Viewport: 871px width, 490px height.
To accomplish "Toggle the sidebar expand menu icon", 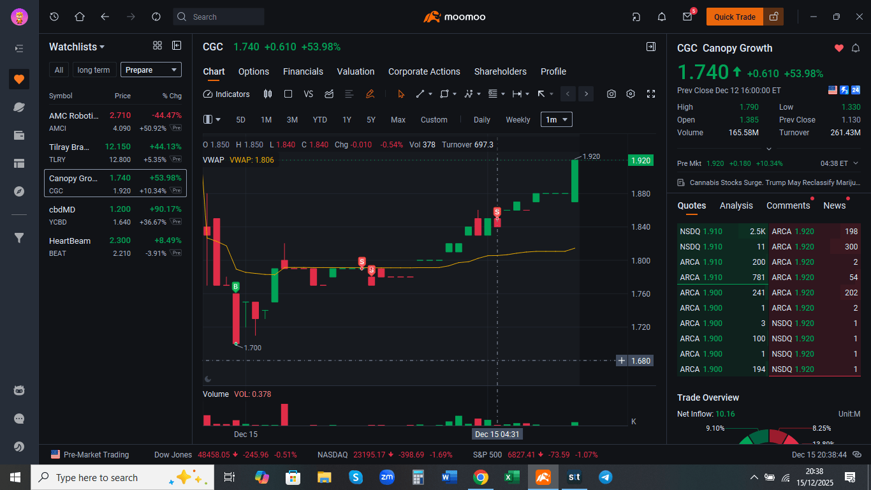I will point(19,48).
